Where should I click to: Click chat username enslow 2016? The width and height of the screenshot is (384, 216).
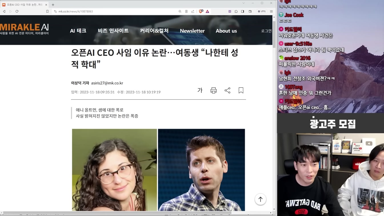coord(298,58)
